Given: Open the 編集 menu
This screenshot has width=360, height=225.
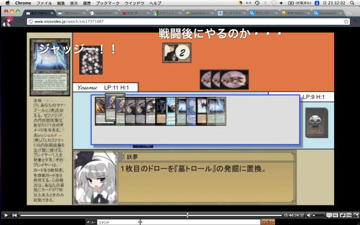Looking at the screenshot, I should 61,3.
